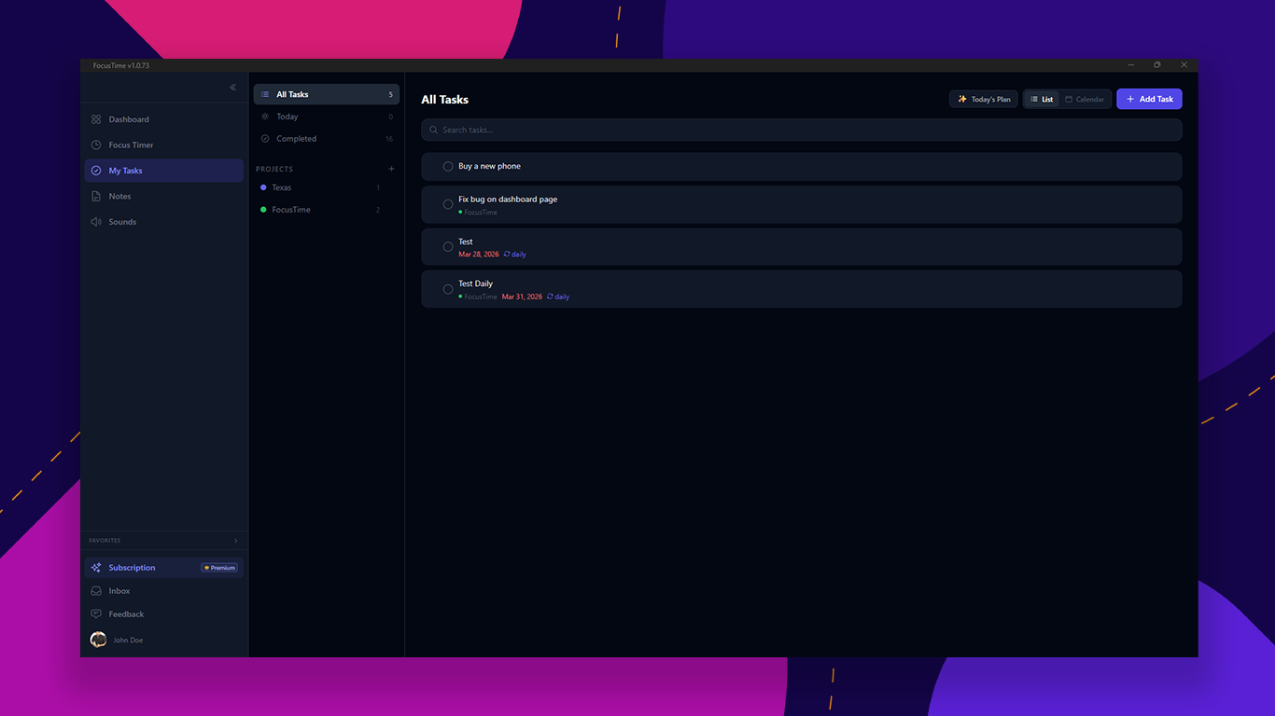Collapse the sidebar with the double chevron
The width and height of the screenshot is (1275, 716).
click(x=233, y=88)
